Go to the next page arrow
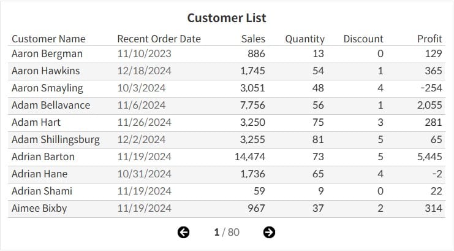454x251 pixels. click(269, 231)
